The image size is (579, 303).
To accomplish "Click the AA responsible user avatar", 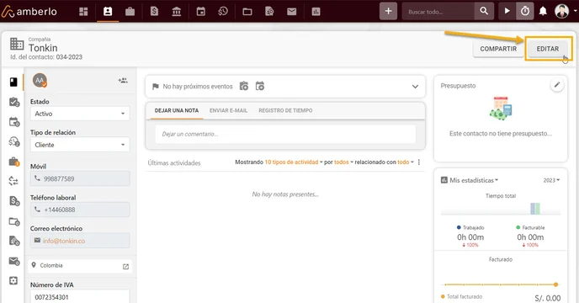I will click(40, 80).
